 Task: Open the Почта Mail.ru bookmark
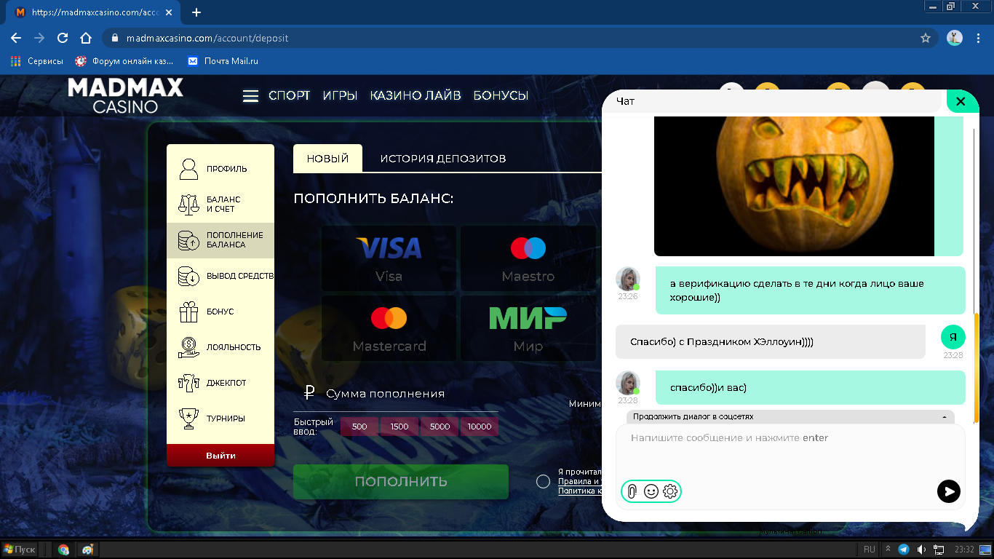(x=223, y=61)
